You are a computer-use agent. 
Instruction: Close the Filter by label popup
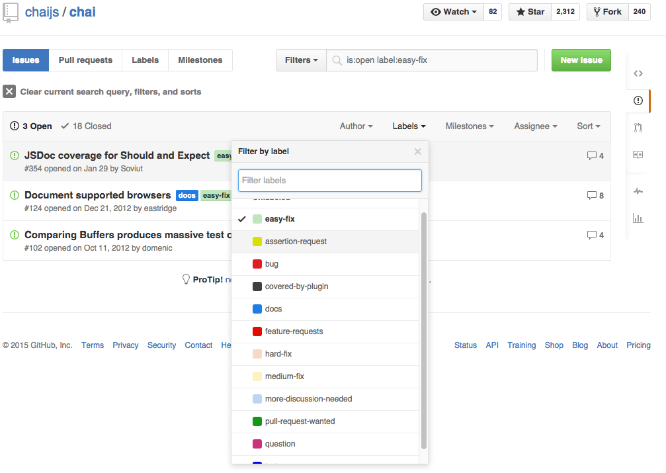click(x=417, y=151)
